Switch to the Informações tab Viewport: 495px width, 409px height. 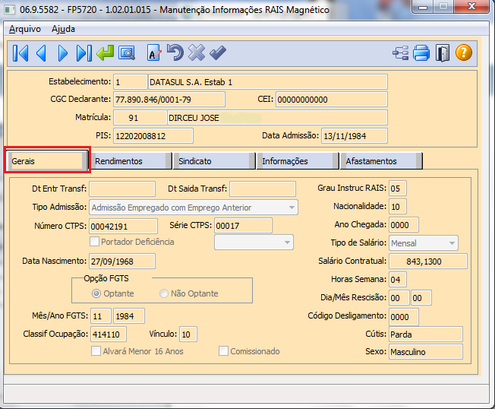click(x=298, y=161)
